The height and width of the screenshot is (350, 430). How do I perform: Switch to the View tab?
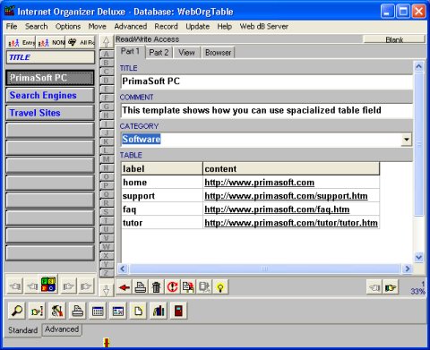(186, 53)
